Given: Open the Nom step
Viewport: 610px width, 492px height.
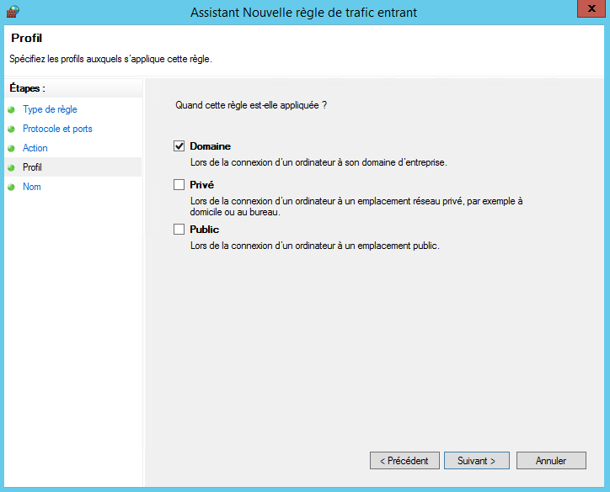Looking at the screenshot, I should tap(32, 187).
